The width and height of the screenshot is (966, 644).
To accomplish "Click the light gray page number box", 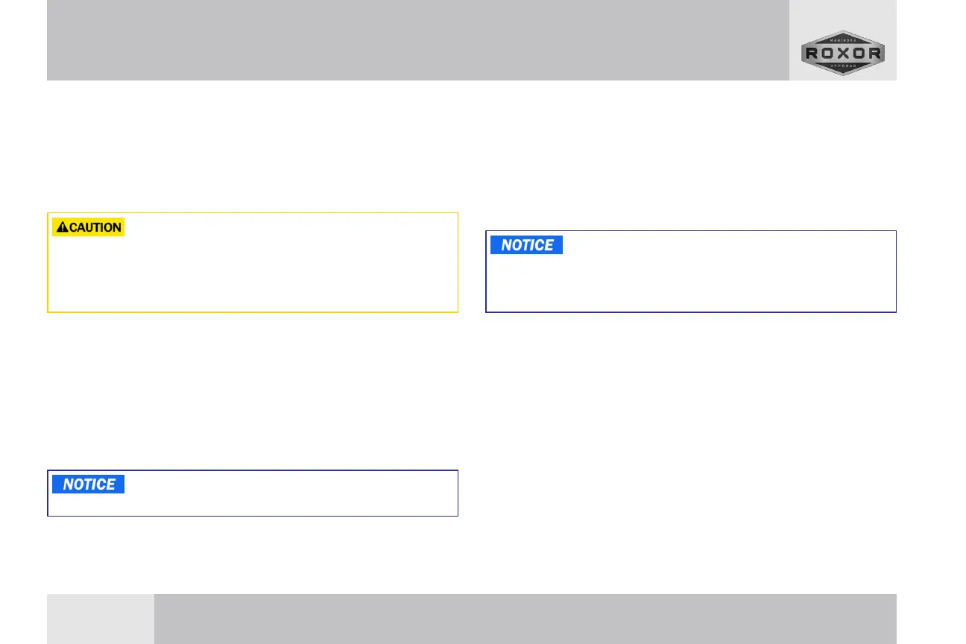I will (101, 619).
